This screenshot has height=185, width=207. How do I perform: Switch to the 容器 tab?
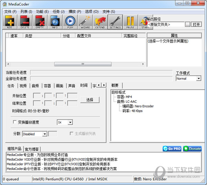click(x=47, y=86)
